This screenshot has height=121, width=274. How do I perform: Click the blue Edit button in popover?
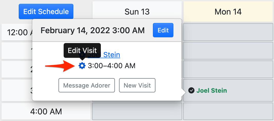163,30
